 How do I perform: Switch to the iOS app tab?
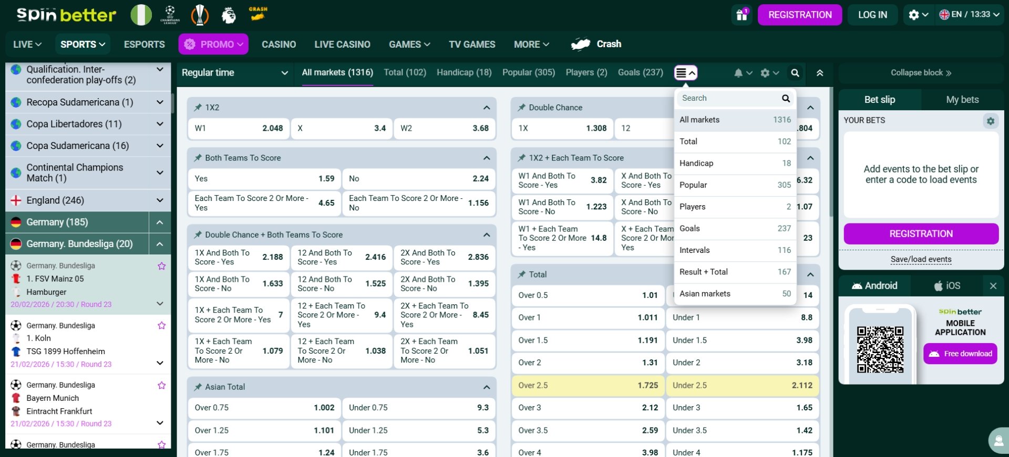947,286
